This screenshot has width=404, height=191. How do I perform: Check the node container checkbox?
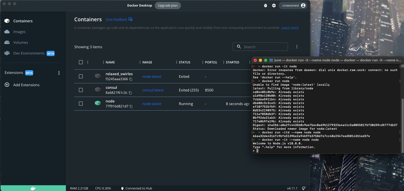[x=81, y=103]
